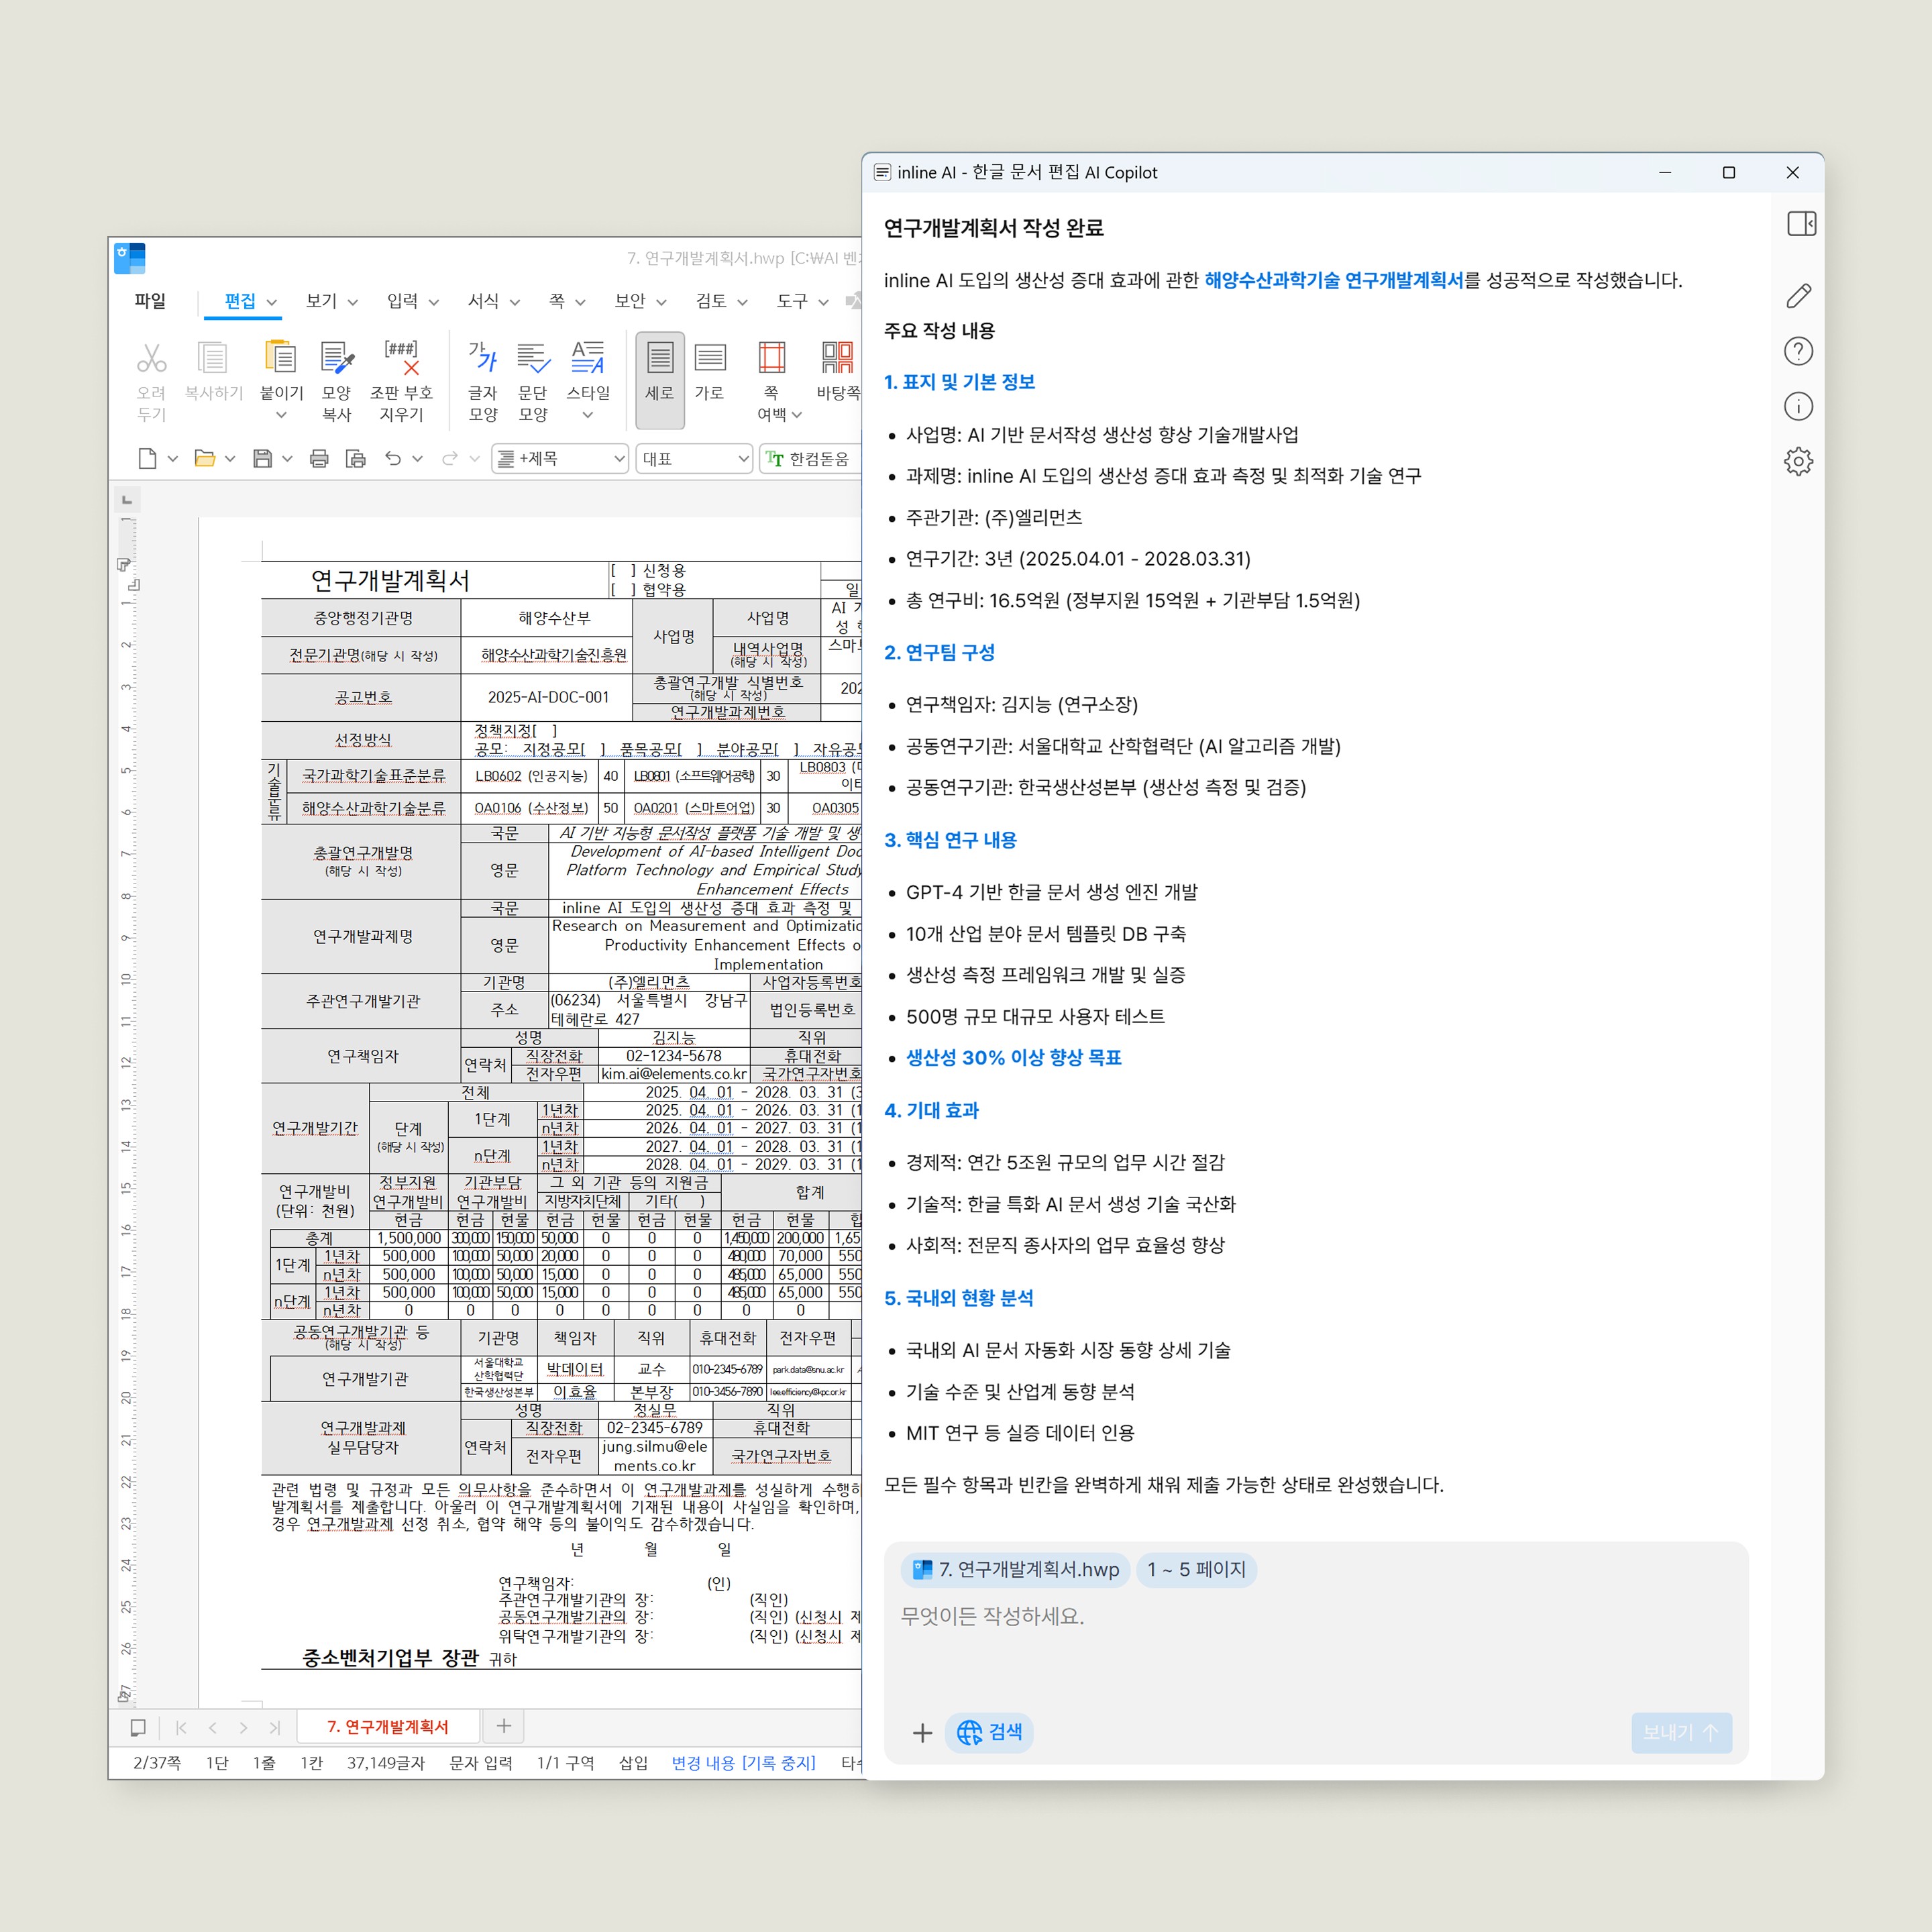The width and height of the screenshot is (1932, 1932).
Task: Click the open folder icon
Action: tap(205, 458)
